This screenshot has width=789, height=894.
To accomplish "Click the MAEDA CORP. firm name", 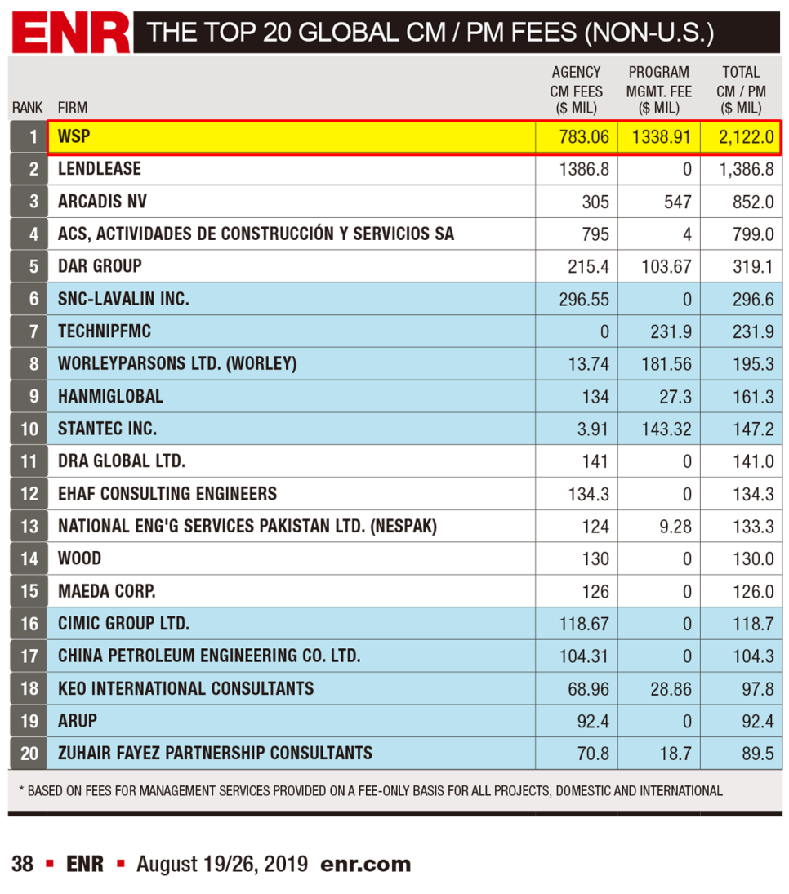I will (107, 591).
